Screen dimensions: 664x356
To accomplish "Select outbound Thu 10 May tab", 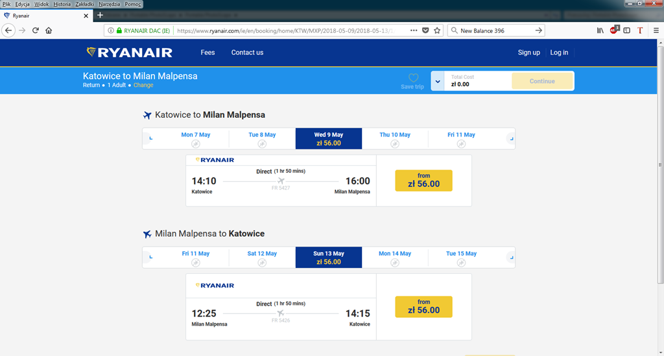I will coord(395,139).
